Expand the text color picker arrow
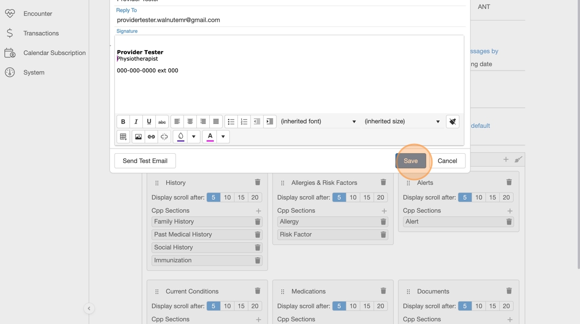 (223, 137)
